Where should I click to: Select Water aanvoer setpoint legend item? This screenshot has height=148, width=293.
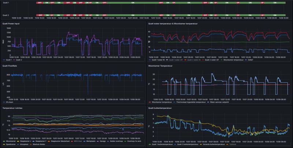[x=218, y=102]
